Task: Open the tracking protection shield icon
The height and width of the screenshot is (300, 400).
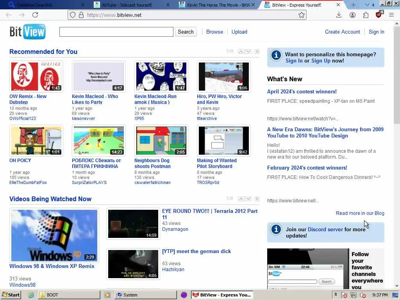Action: point(73,15)
